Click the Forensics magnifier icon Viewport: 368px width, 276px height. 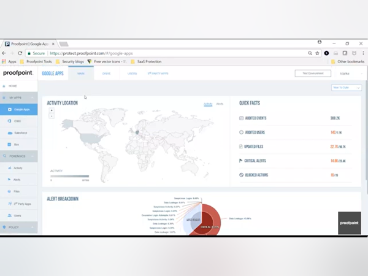[x=4, y=156]
